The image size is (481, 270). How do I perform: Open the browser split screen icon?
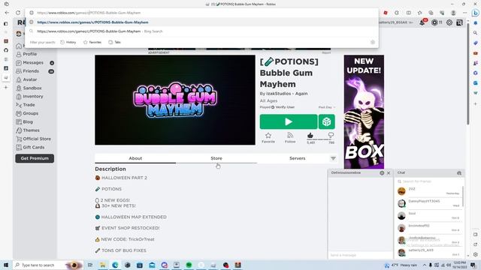click(x=409, y=13)
